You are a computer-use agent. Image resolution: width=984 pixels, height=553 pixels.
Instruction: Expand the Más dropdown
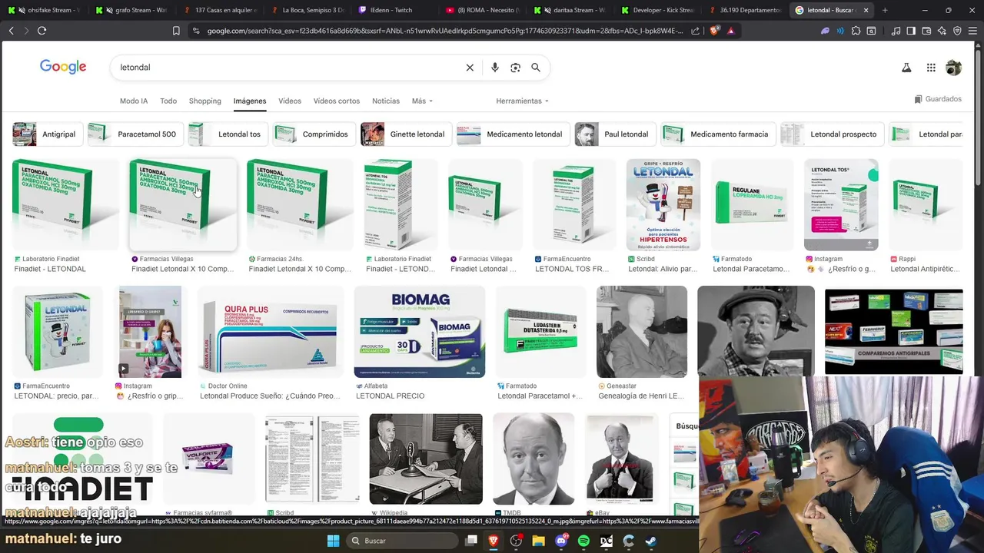click(x=422, y=101)
